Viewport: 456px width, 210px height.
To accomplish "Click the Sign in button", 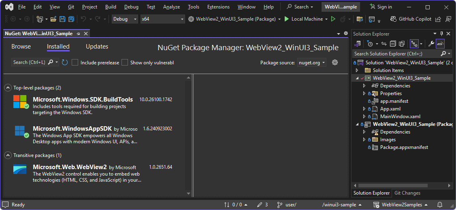I will coord(381,7).
